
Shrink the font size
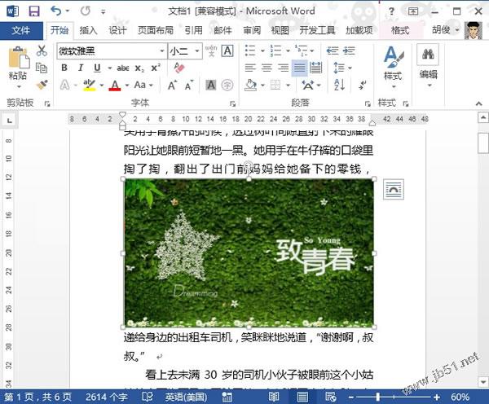189,85
